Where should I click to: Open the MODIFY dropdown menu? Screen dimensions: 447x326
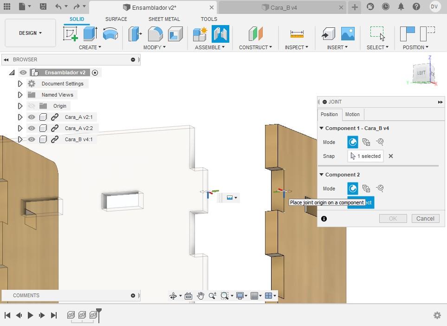[x=155, y=47]
